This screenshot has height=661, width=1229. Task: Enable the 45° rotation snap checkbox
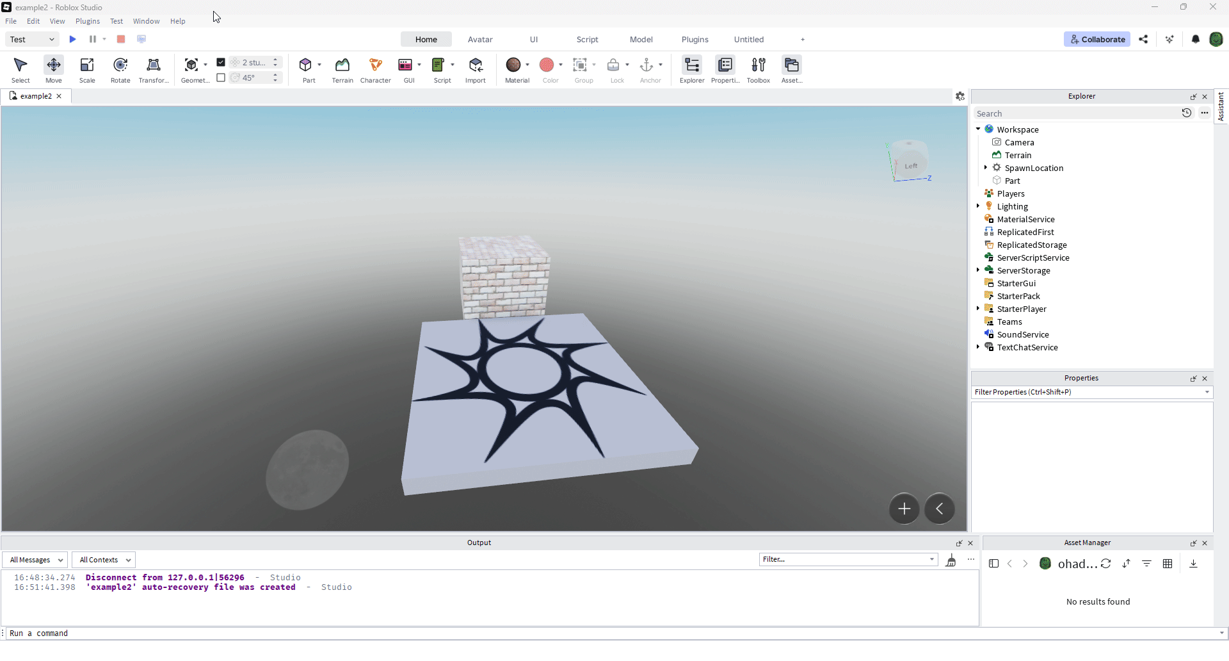point(221,78)
